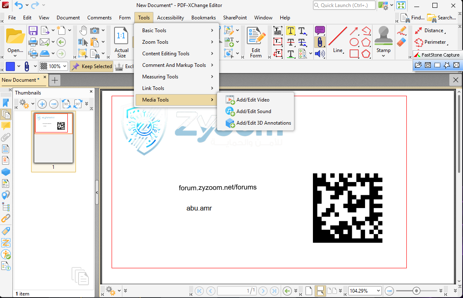Screen dimensions: 463x298
Task: Choose Add/Edit Video from Media Tools
Action: click(255, 99)
